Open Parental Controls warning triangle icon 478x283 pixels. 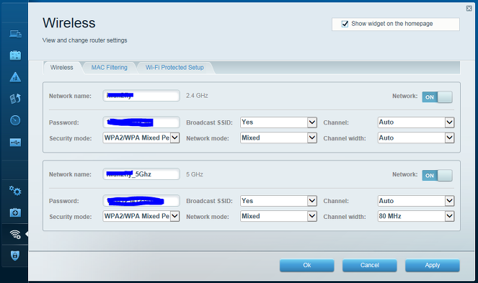(15, 77)
